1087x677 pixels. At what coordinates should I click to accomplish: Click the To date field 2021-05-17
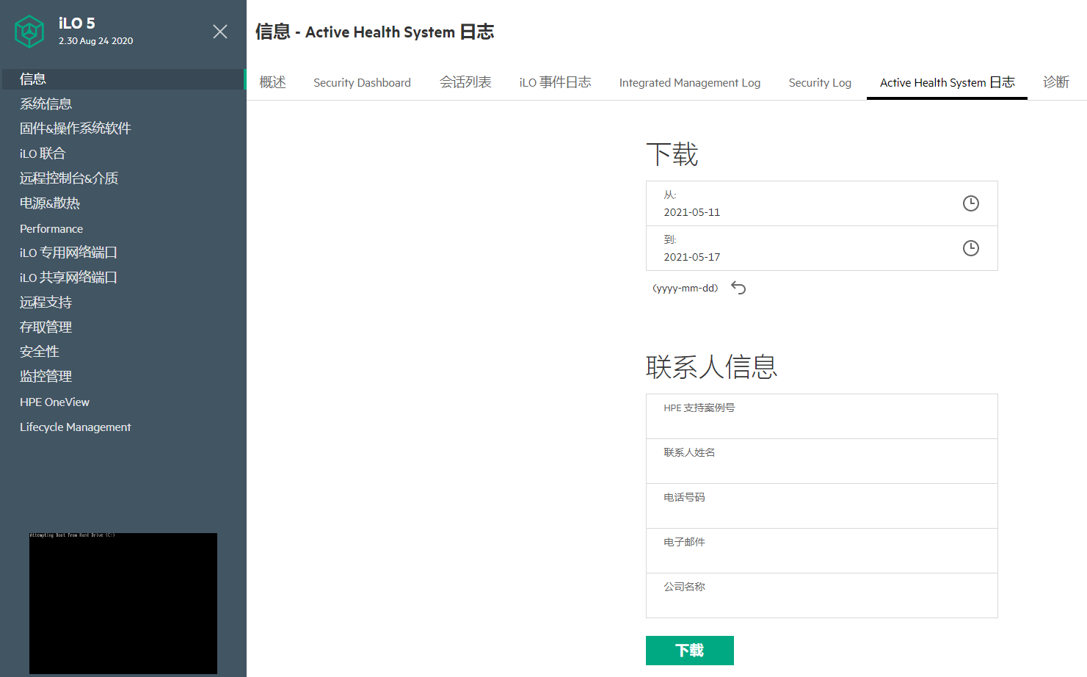[x=821, y=248]
